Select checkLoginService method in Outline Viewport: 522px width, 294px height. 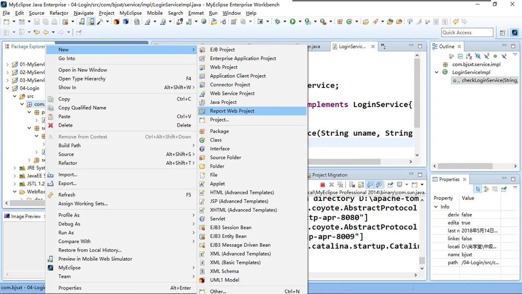484,80
